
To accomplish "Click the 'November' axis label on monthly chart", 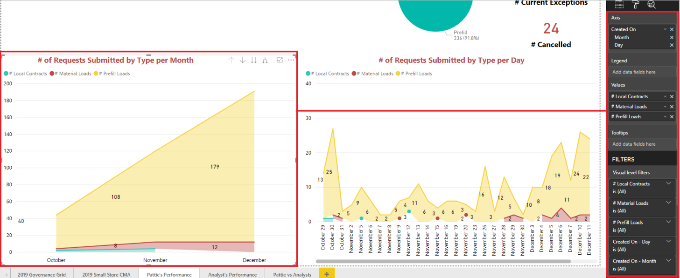I will 155,260.
